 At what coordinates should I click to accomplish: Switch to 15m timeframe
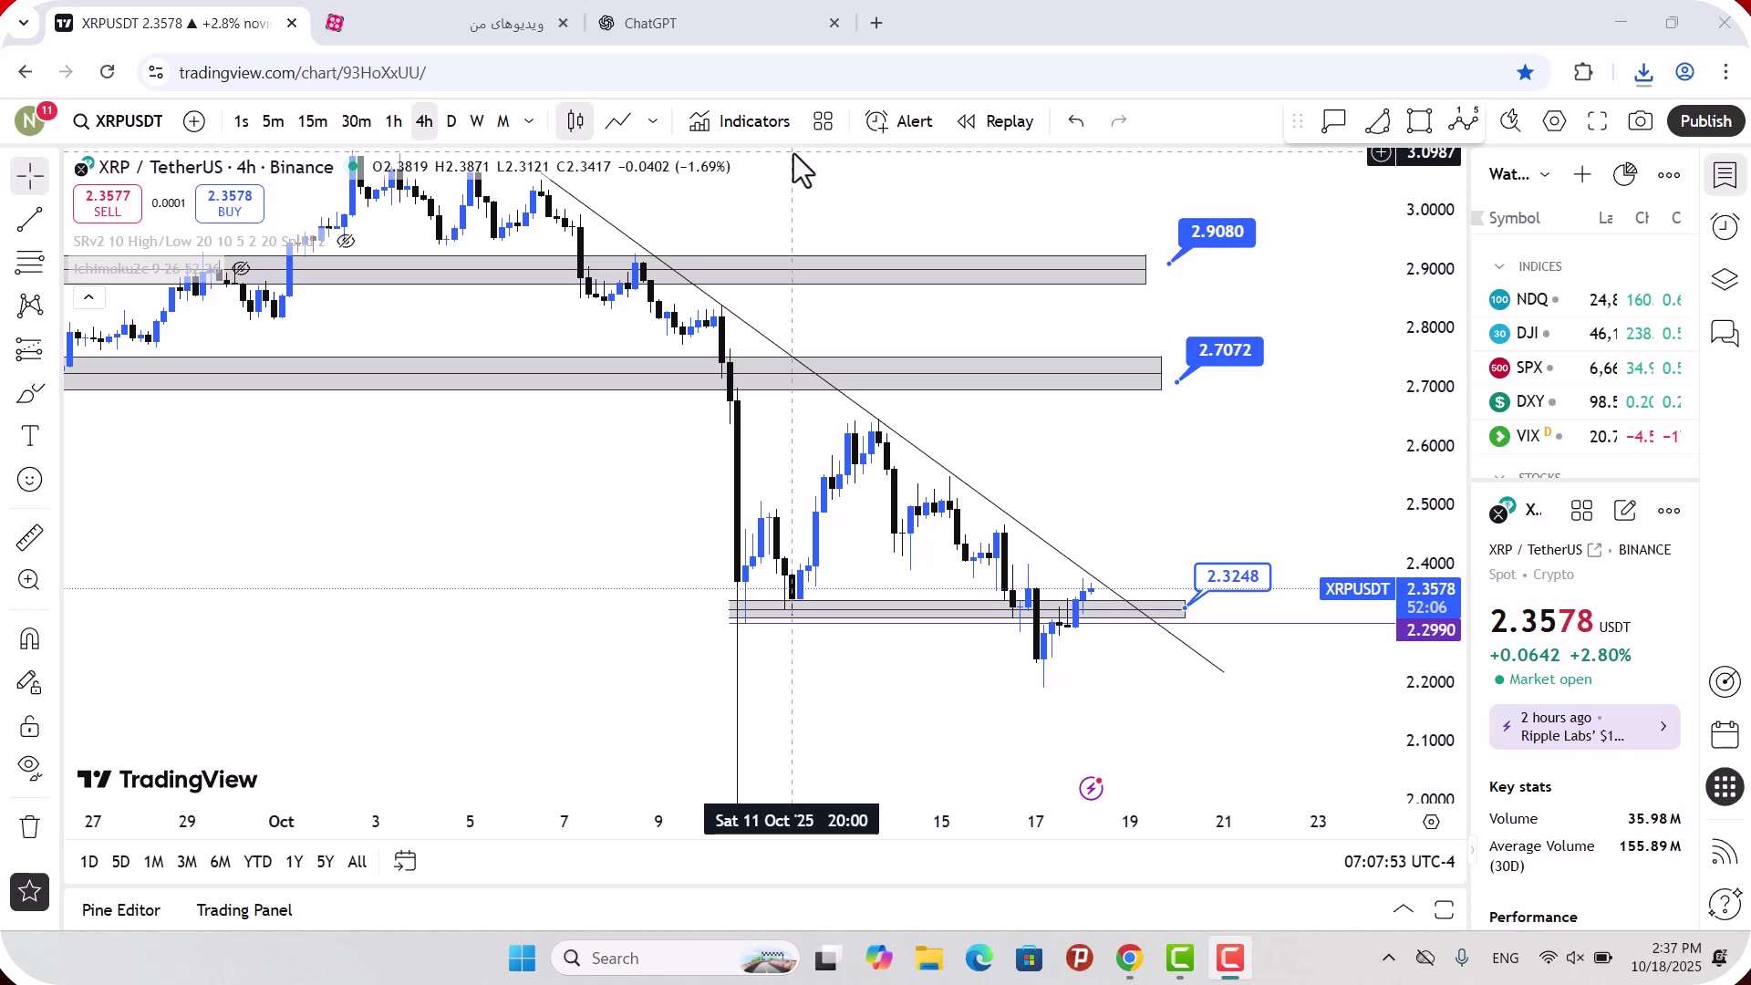coord(312,121)
